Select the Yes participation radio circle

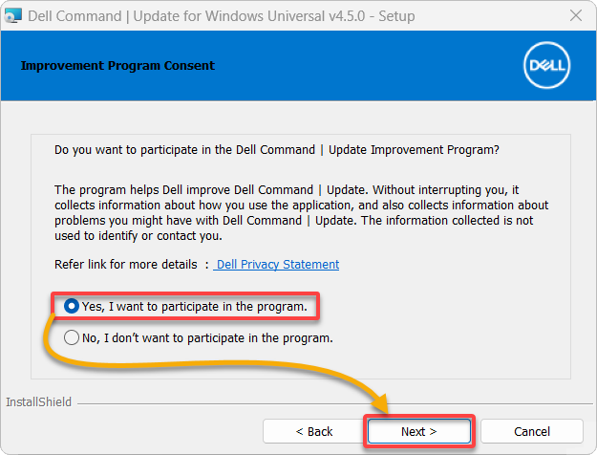tap(72, 307)
